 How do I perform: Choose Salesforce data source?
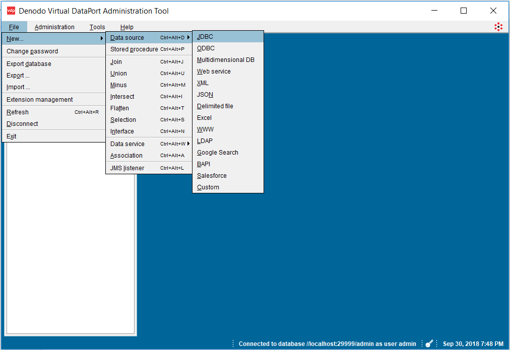pyautogui.click(x=228, y=176)
